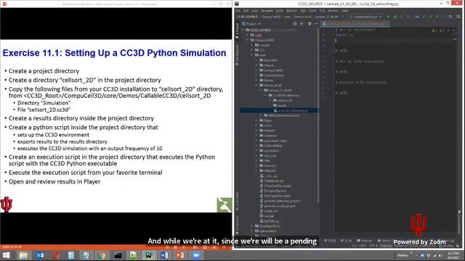Open the Project view selector dropdown
The height and width of the screenshot is (261, 465).
(251, 24)
